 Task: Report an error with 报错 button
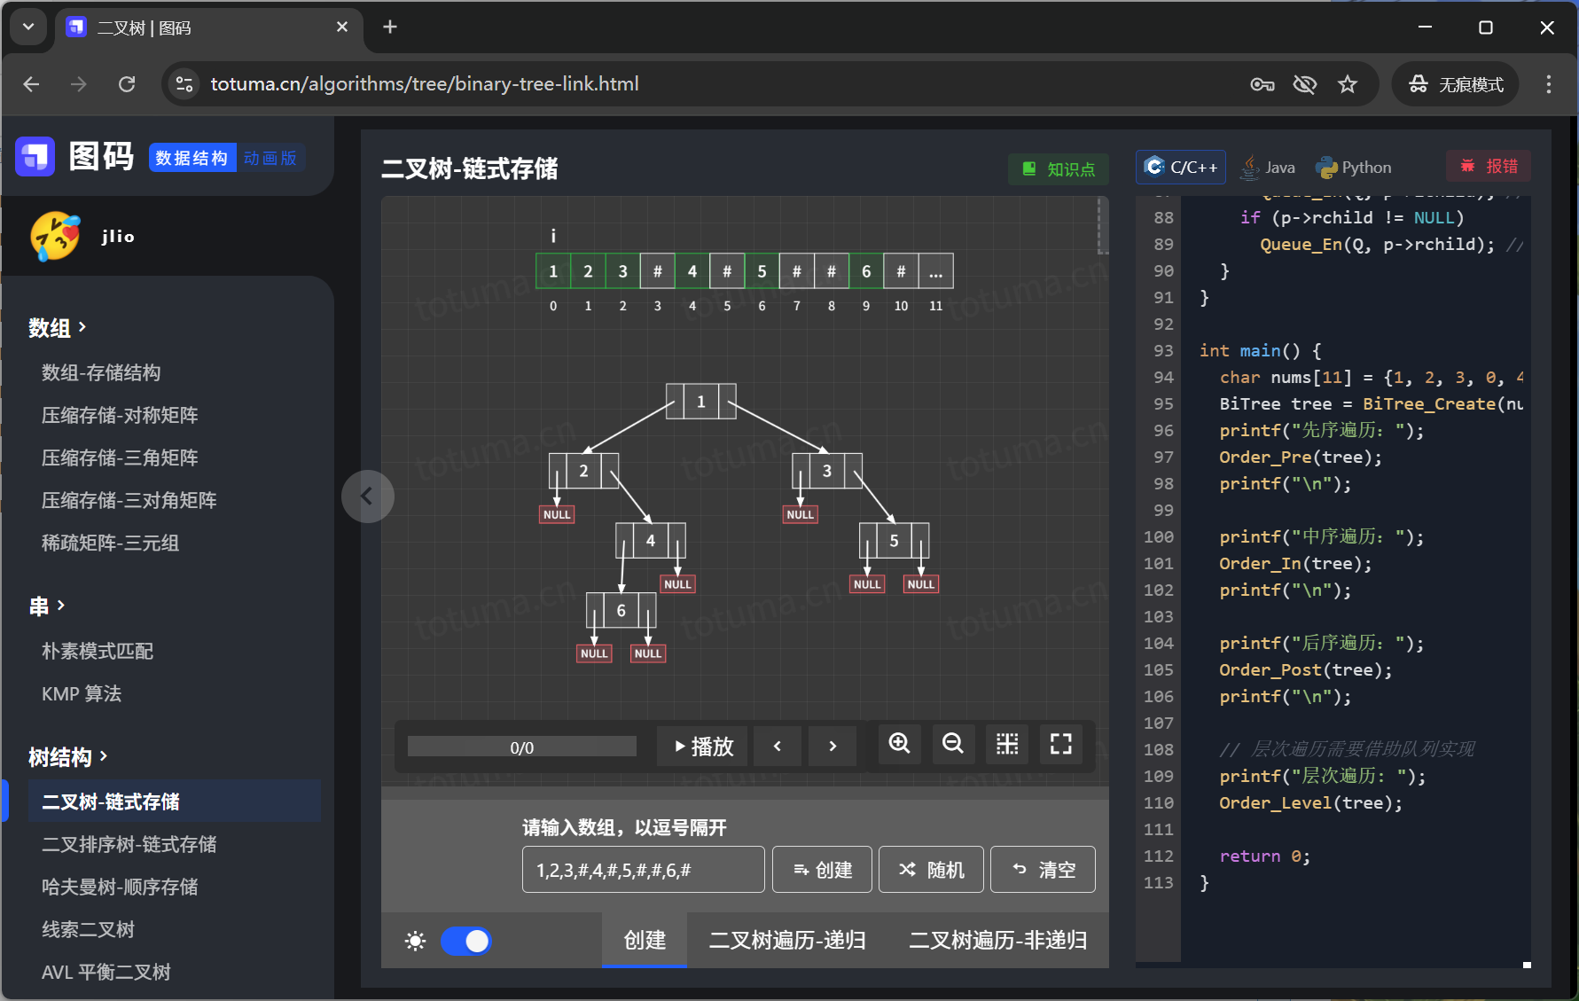pos(1489,167)
